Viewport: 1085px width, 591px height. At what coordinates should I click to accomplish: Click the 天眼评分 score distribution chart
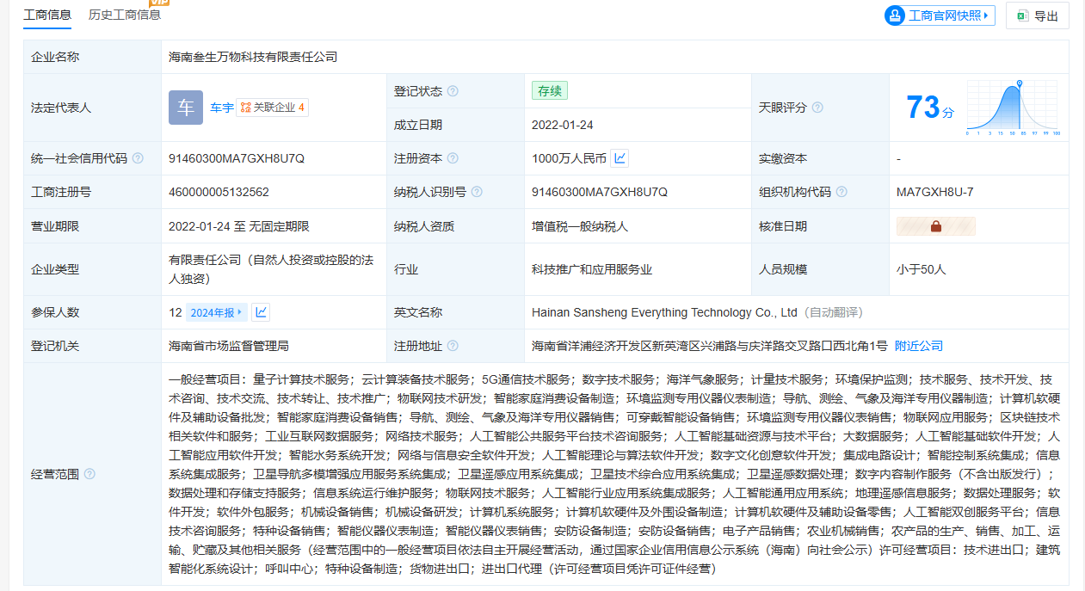pos(1013,108)
